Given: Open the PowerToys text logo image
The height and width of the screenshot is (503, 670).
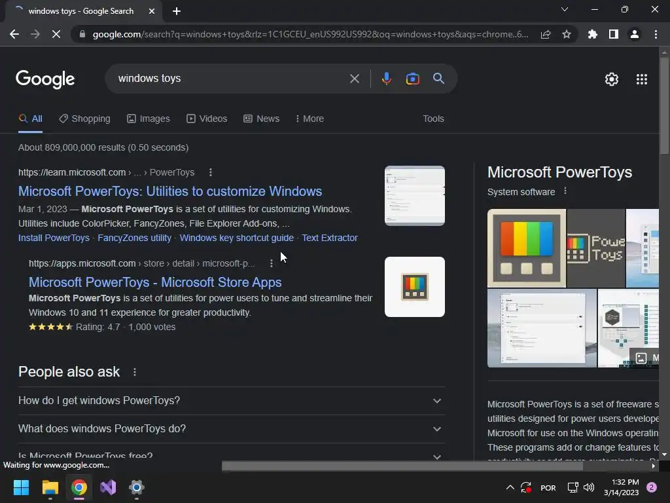Looking at the screenshot, I should click(596, 248).
